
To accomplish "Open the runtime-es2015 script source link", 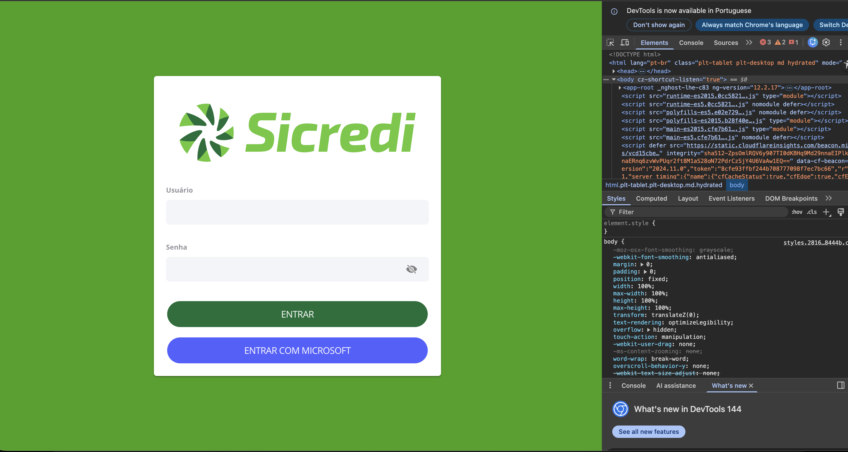I will click(711, 96).
